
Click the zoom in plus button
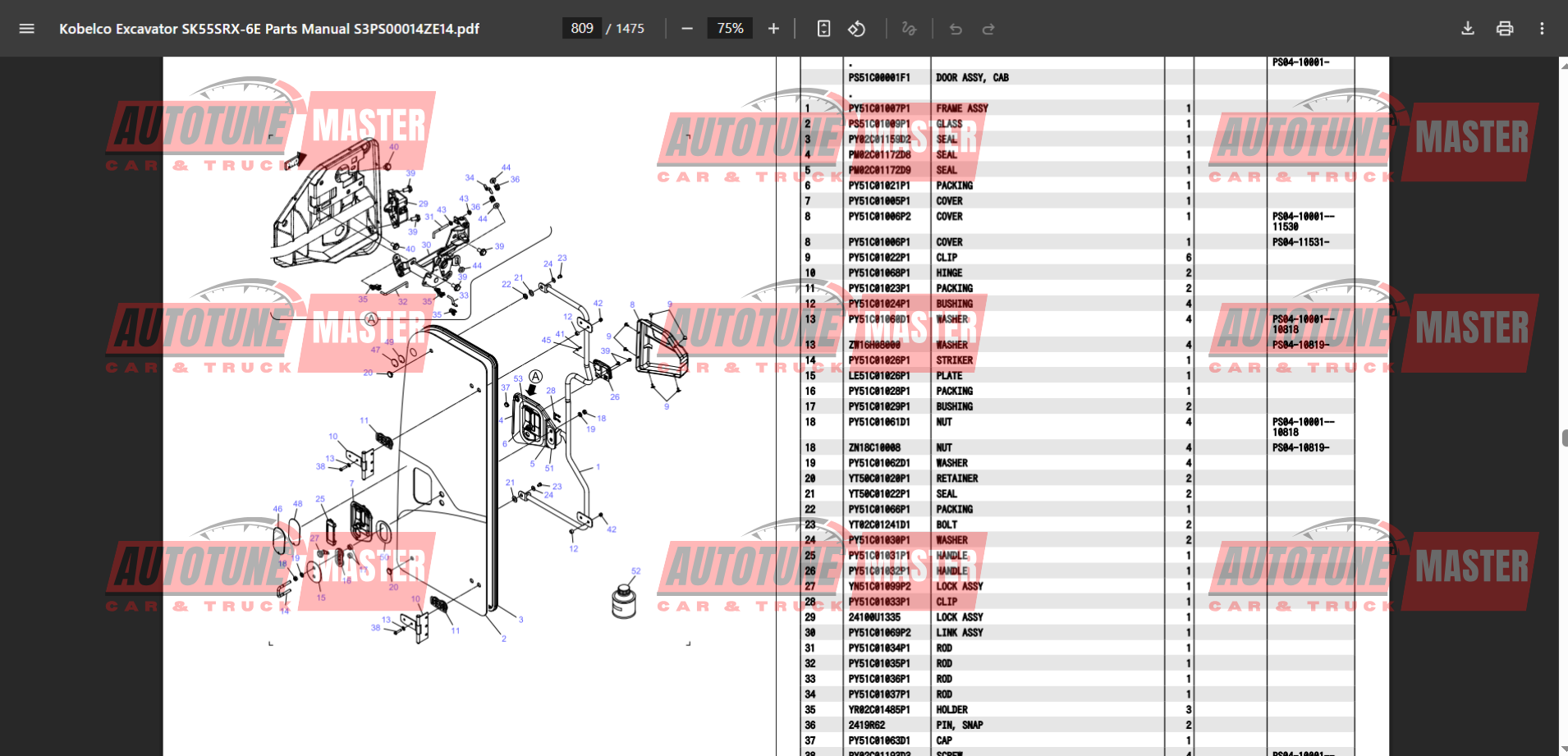[773, 29]
